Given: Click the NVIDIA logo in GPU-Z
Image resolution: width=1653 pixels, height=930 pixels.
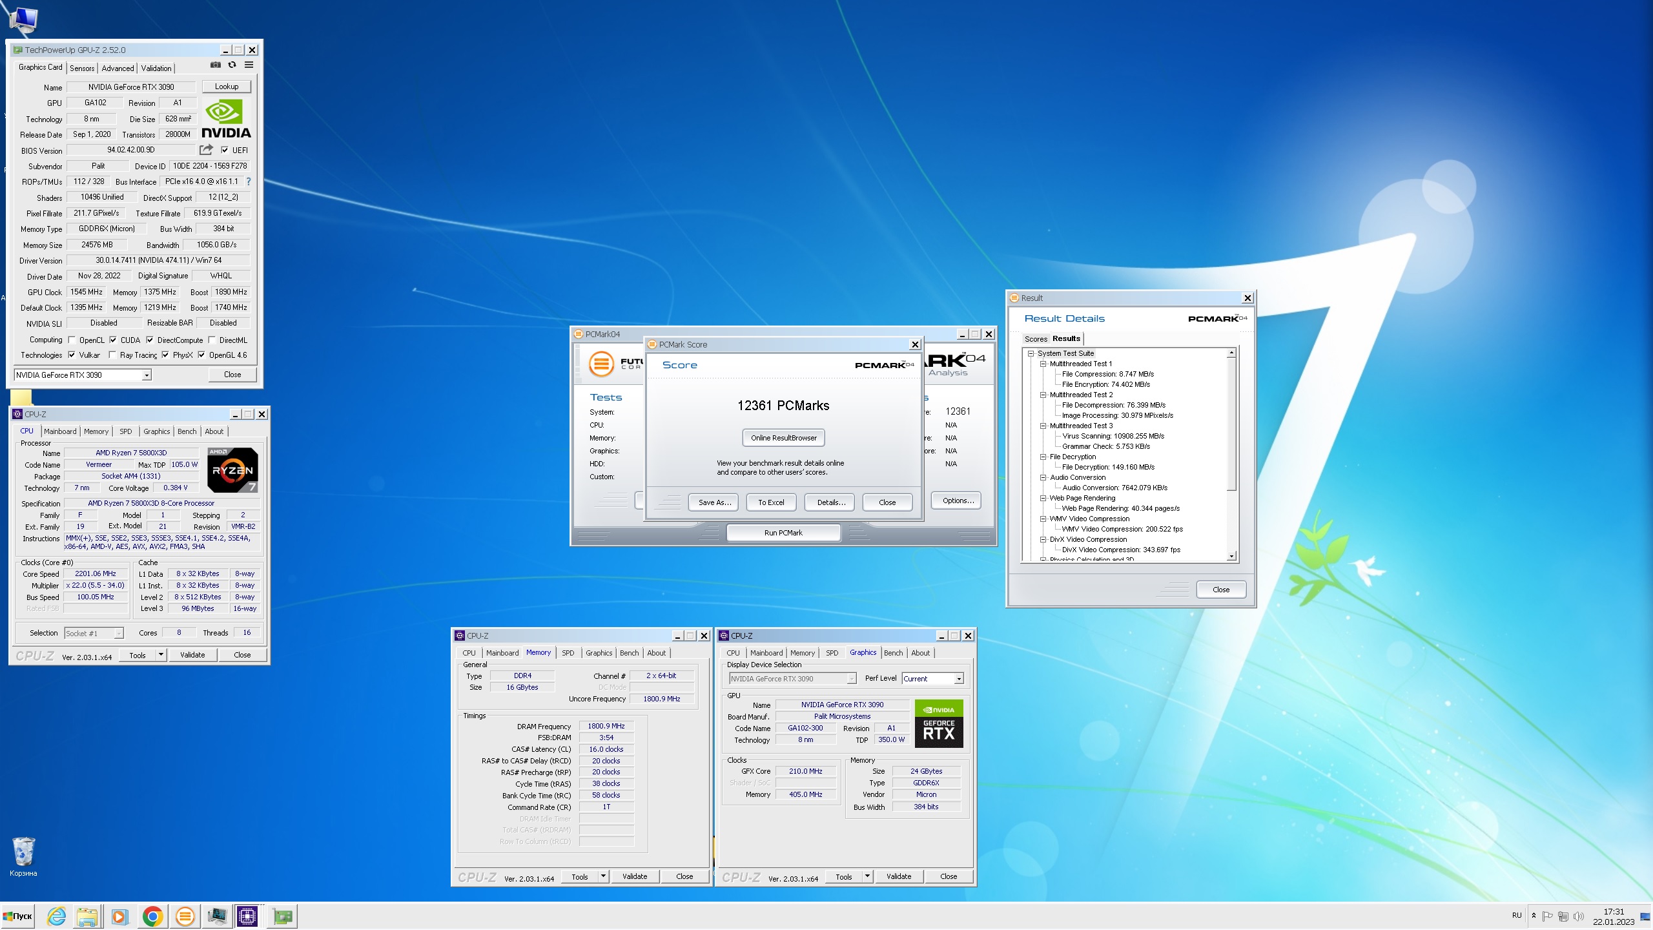Looking at the screenshot, I should [x=226, y=119].
